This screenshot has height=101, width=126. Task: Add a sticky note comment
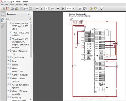click(x=91, y=9)
